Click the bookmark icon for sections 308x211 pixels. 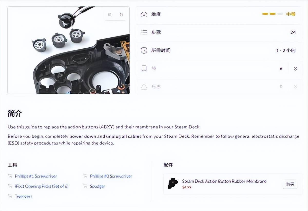point(144,68)
